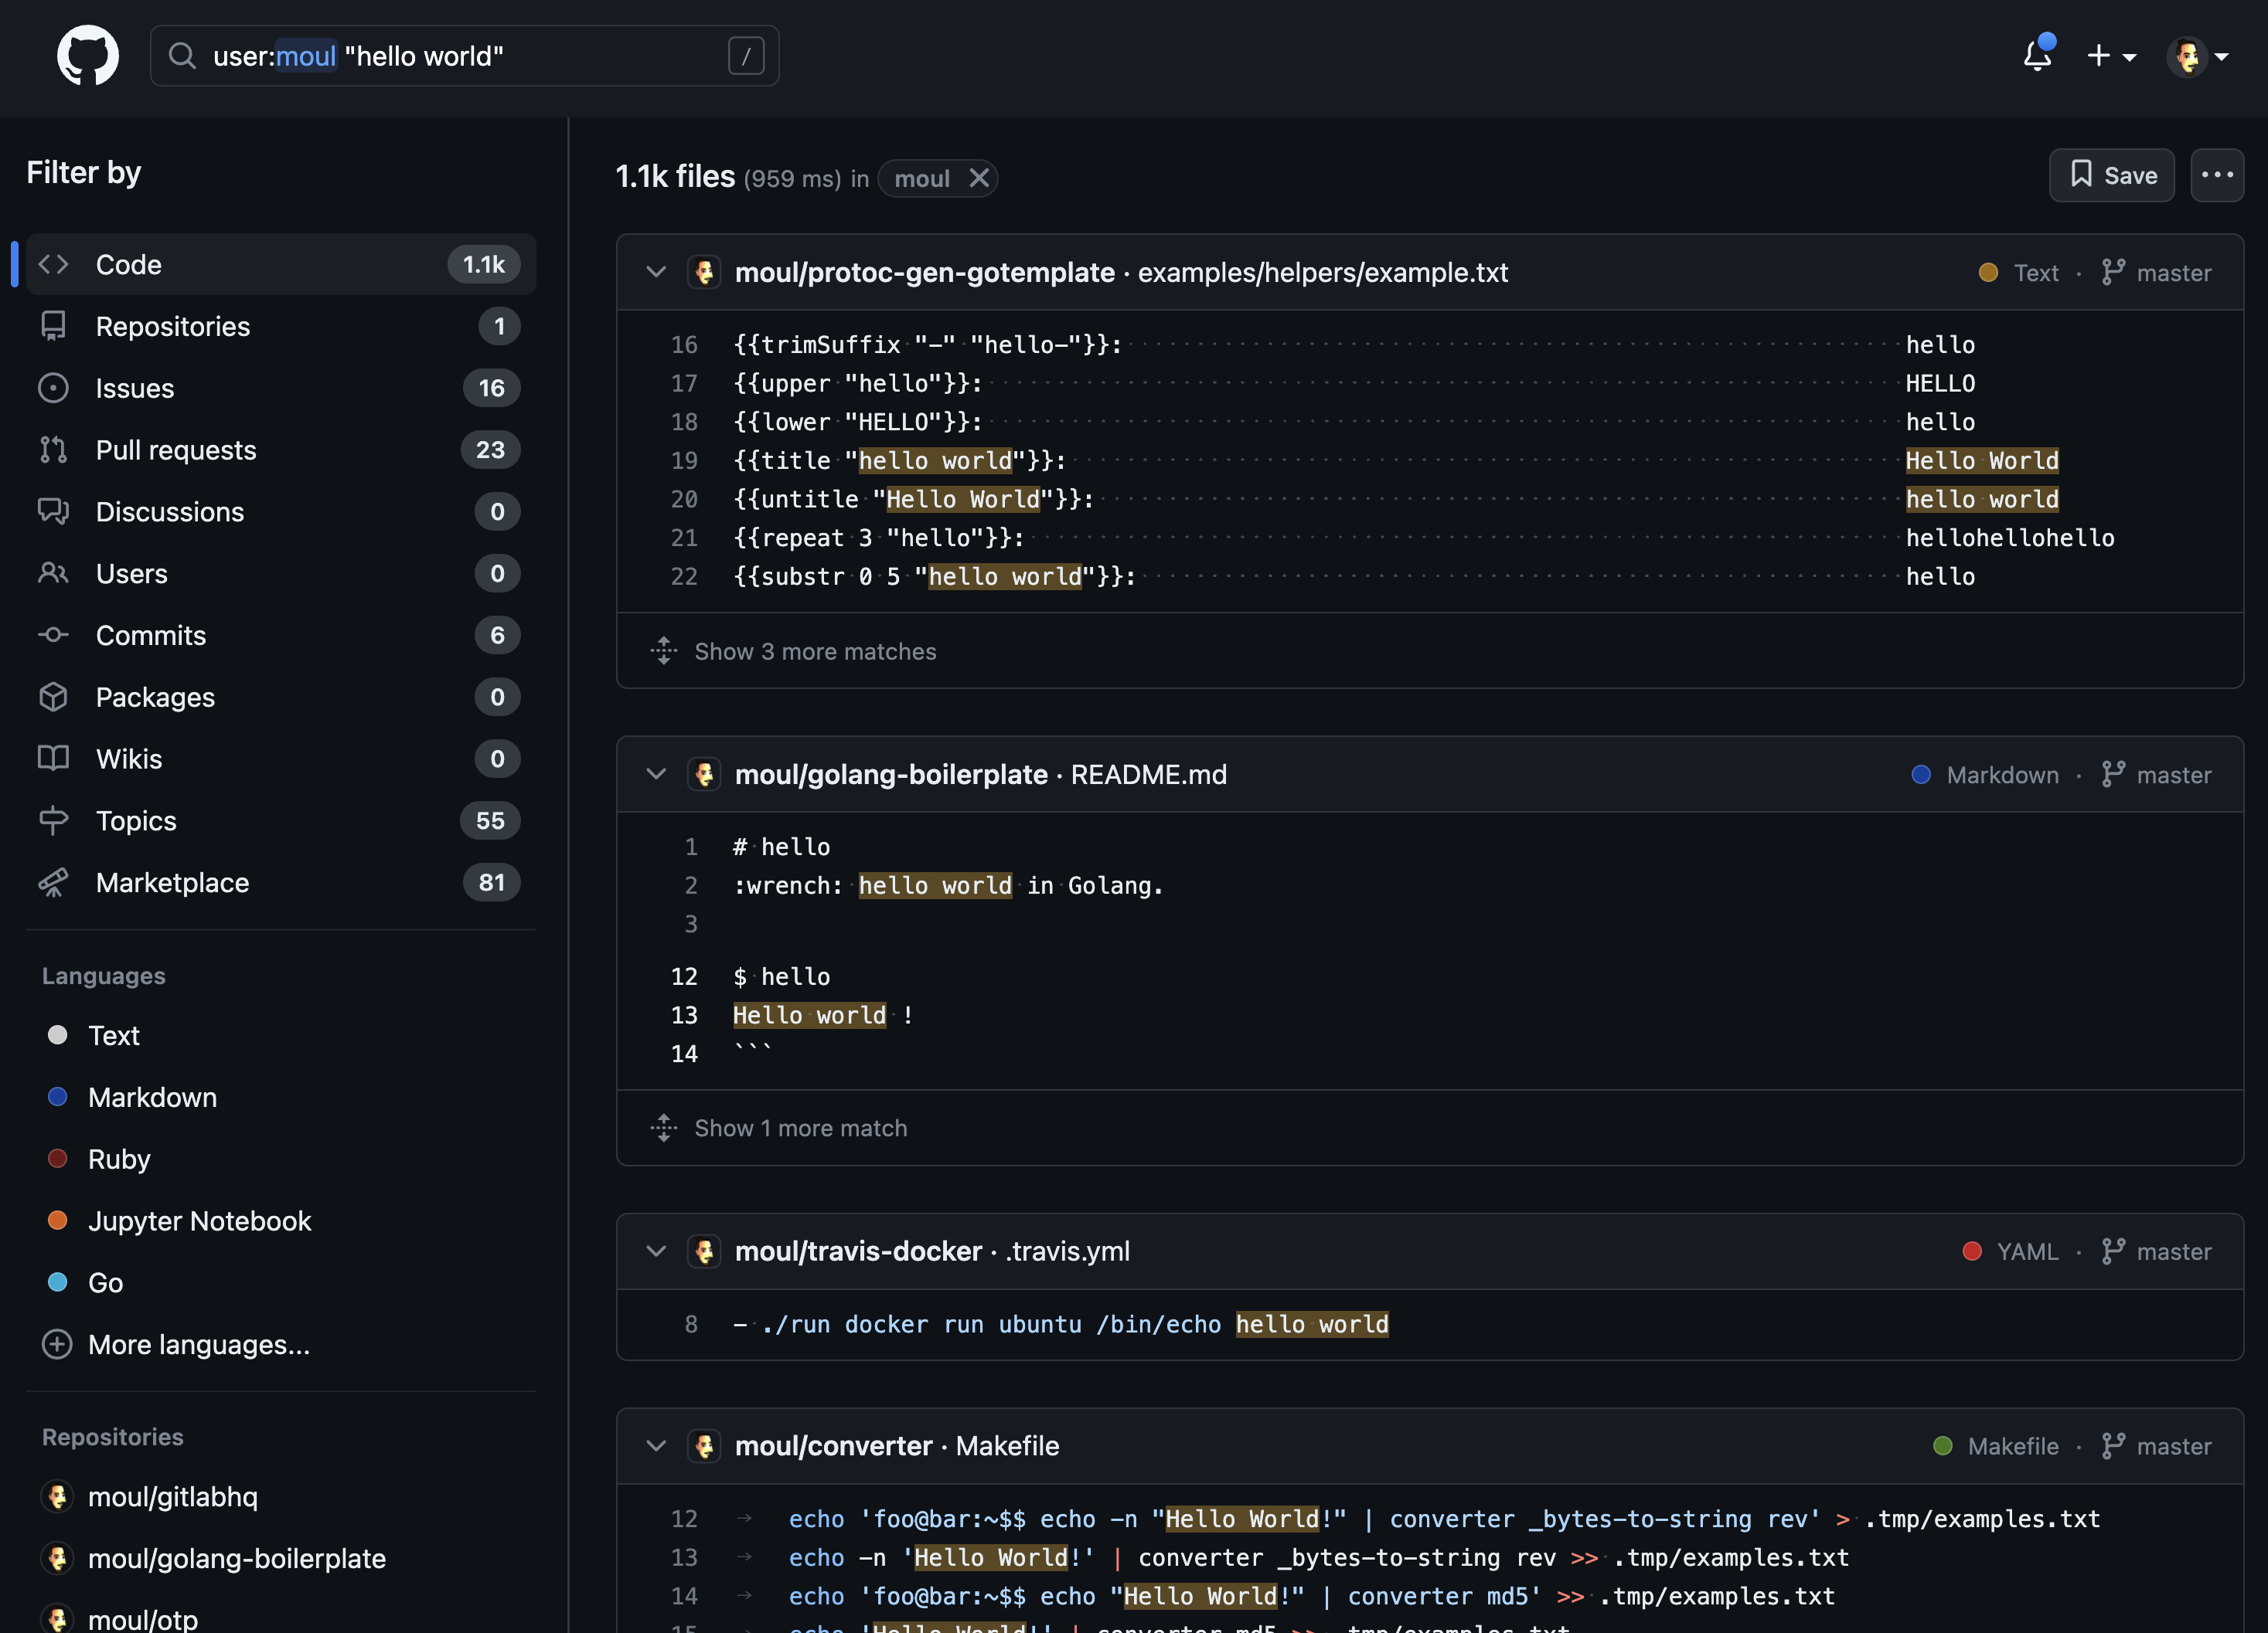Select the Marketplace filter

coord(281,882)
